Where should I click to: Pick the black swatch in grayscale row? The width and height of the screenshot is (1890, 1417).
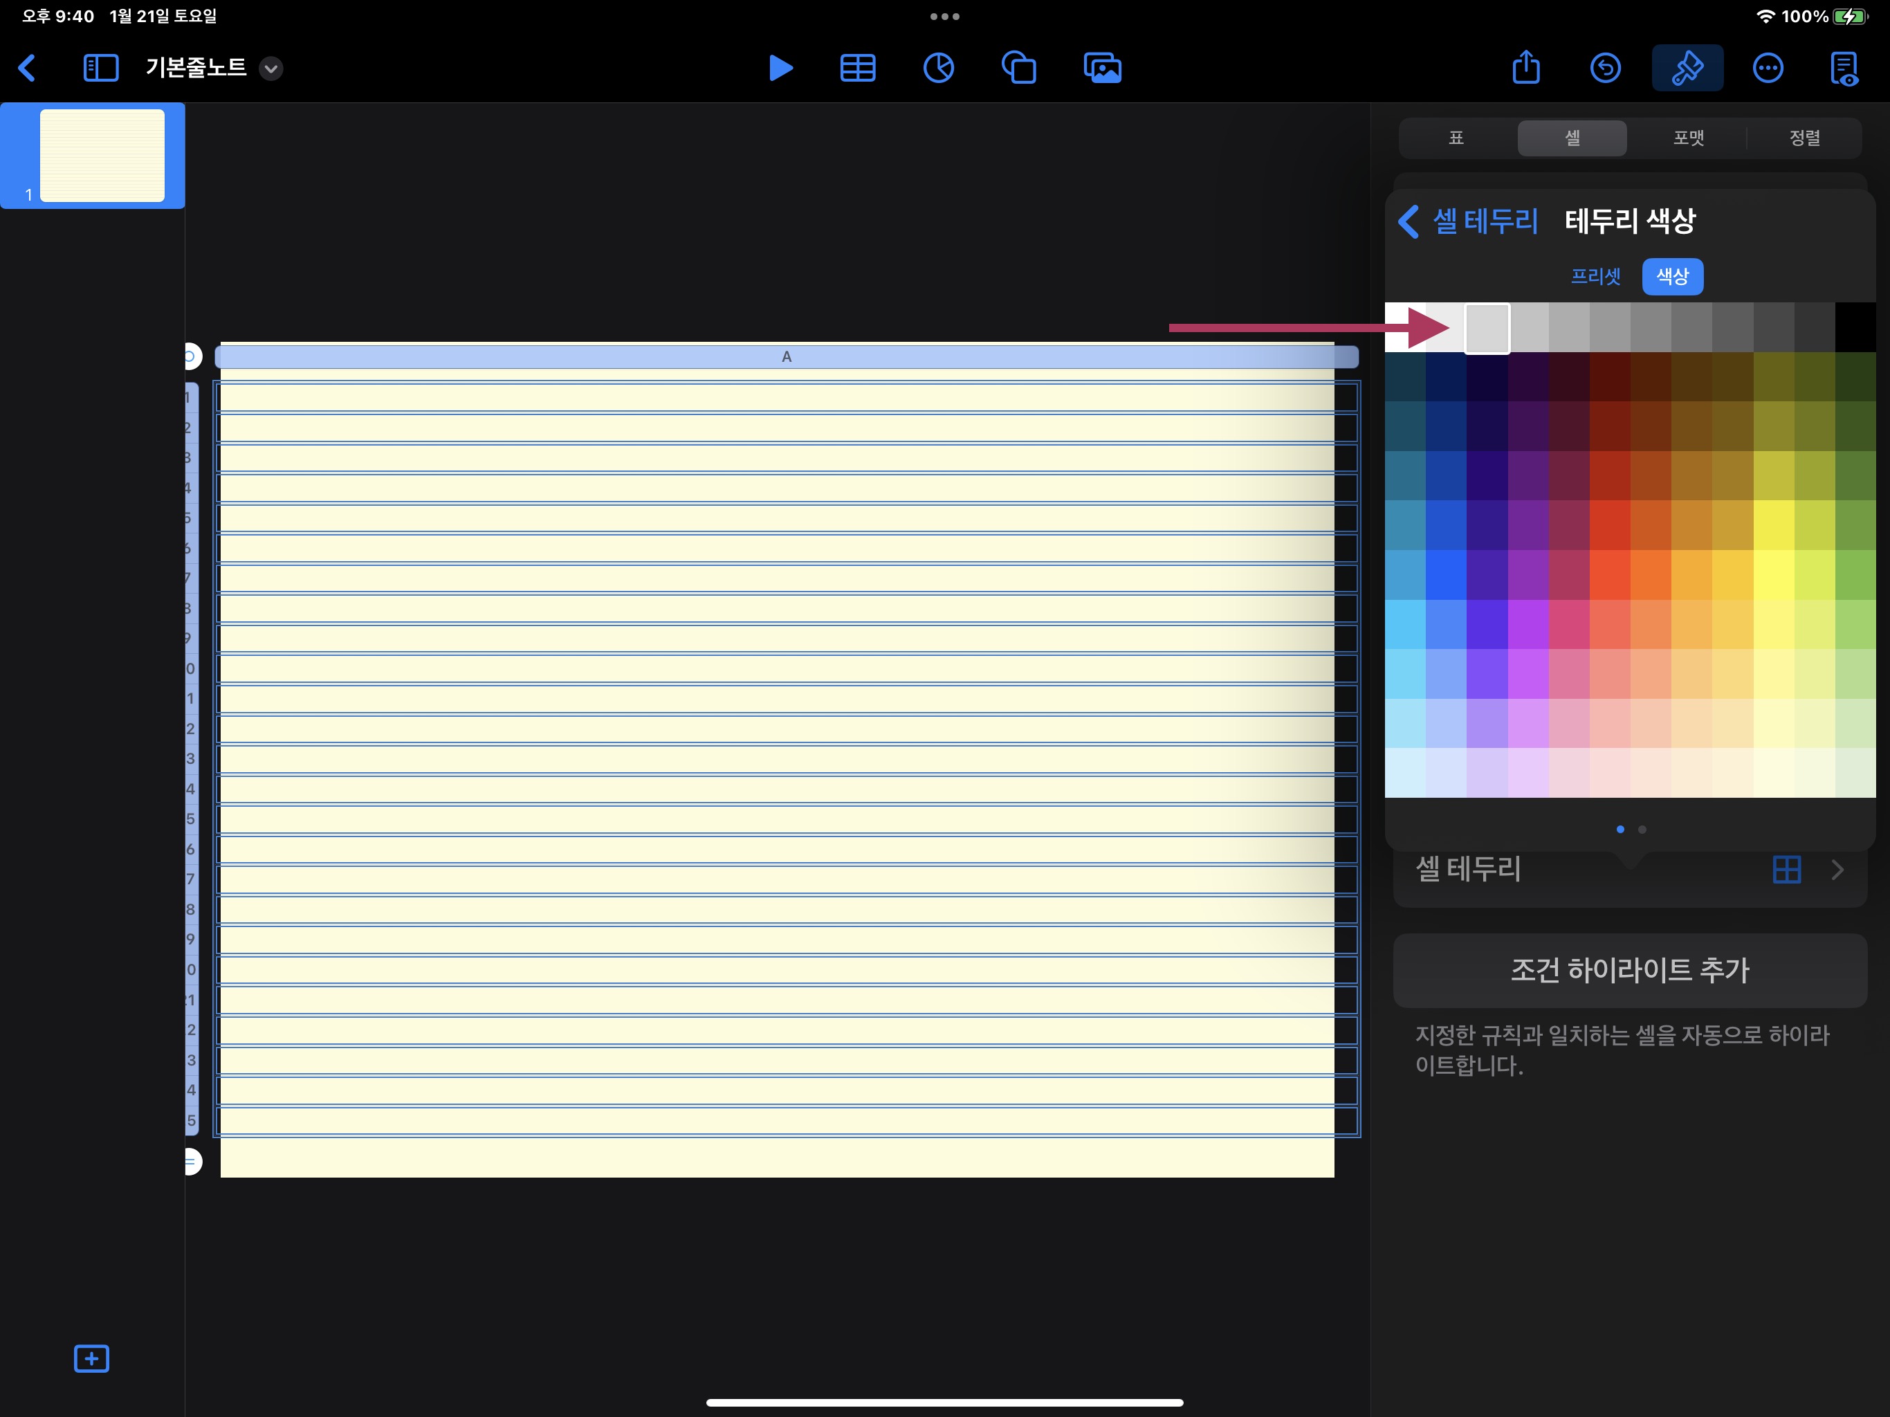[x=1855, y=327]
